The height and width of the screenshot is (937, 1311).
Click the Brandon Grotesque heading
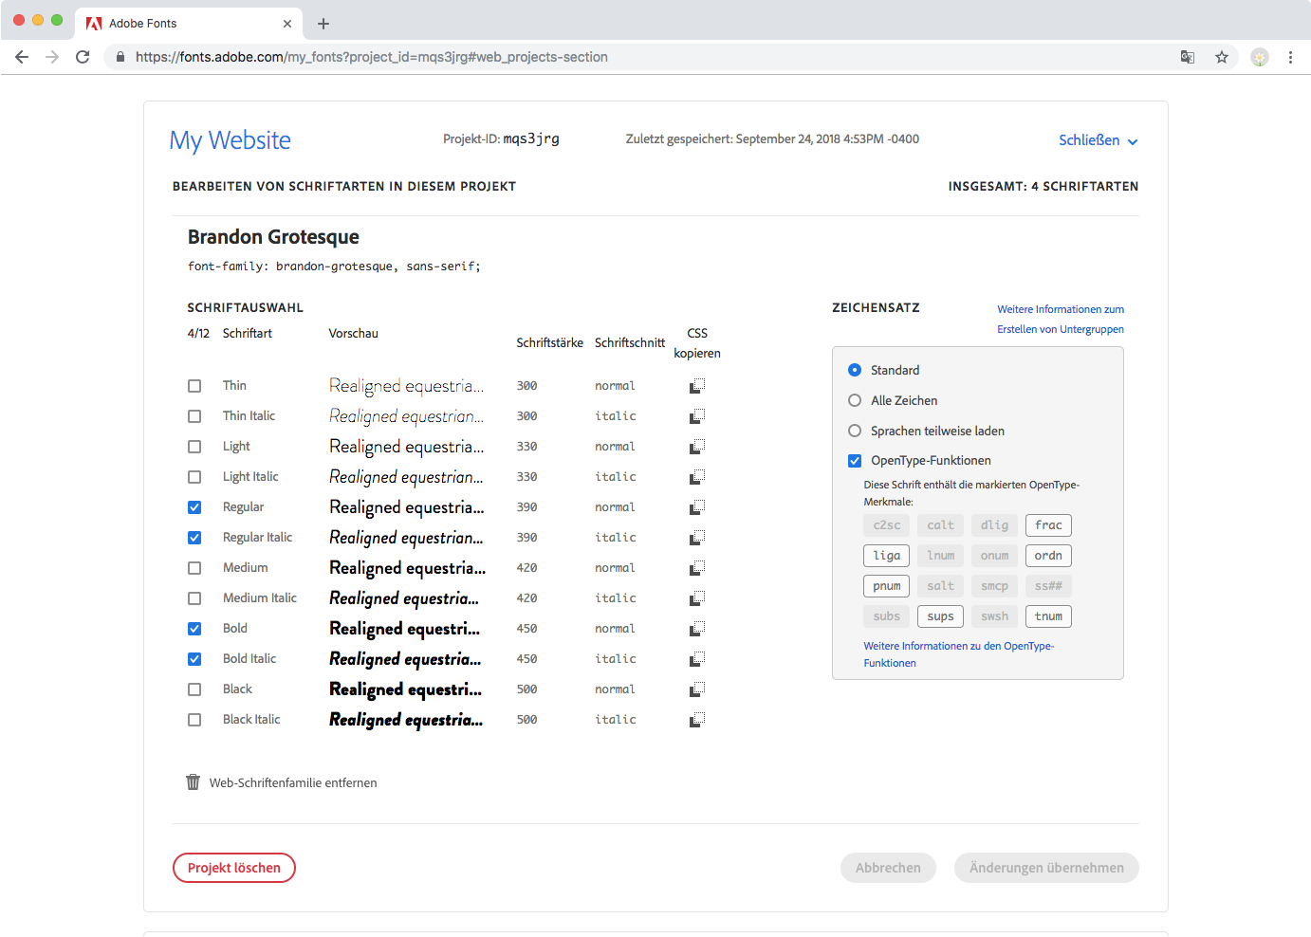click(273, 237)
